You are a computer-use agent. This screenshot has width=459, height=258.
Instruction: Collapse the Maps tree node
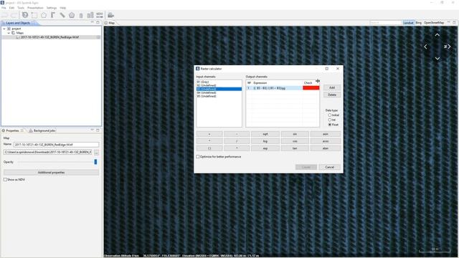pyautogui.click(x=9, y=33)
